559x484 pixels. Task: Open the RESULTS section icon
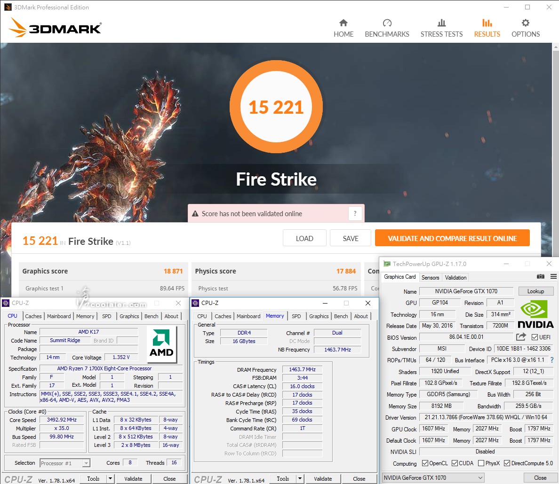point(487,23)
